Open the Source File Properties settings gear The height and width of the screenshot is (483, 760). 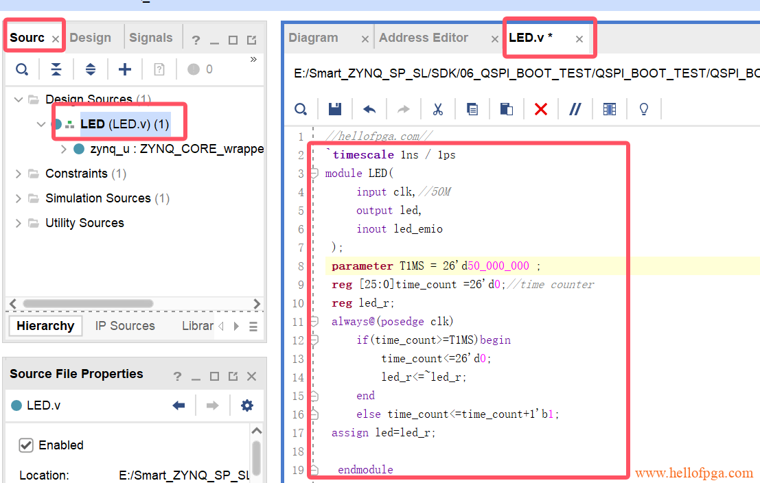247,405
